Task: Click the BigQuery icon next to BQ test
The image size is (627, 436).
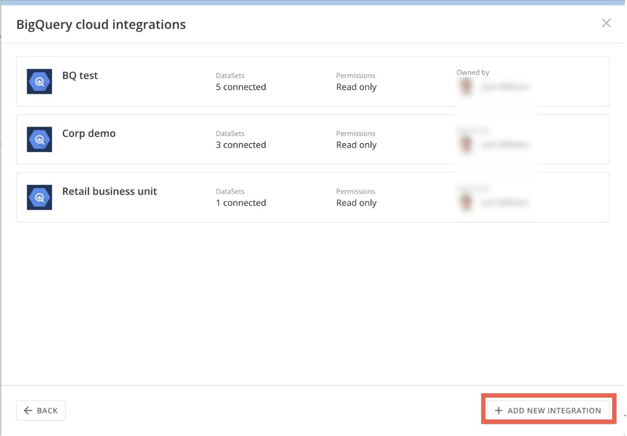Action: tap(39, 81)
